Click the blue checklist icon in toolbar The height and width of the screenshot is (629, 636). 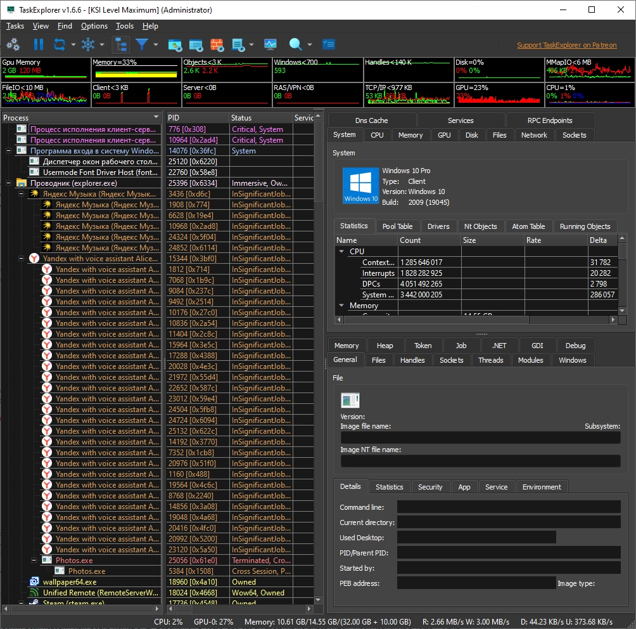pos(328,44)
